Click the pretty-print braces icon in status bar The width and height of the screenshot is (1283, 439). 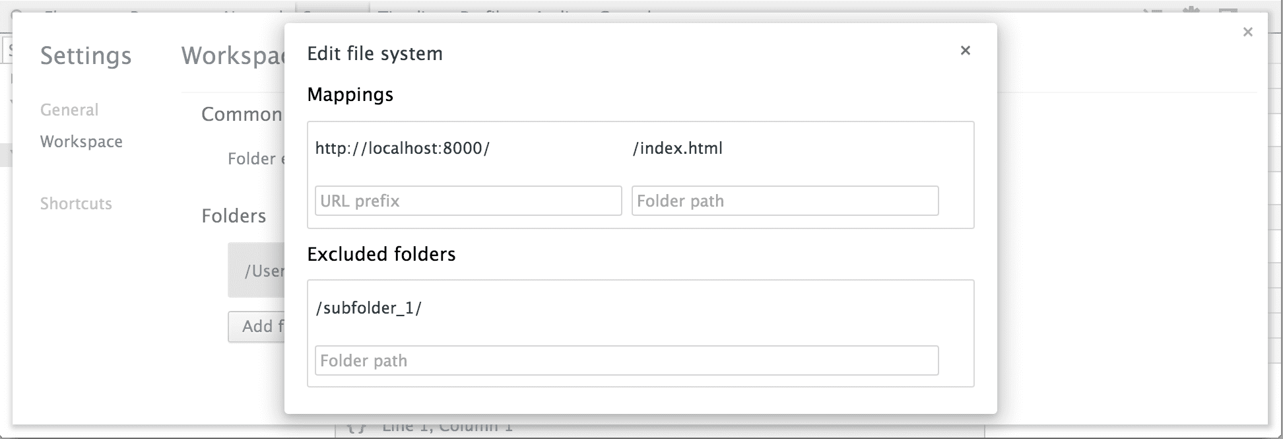click(357, 428)
